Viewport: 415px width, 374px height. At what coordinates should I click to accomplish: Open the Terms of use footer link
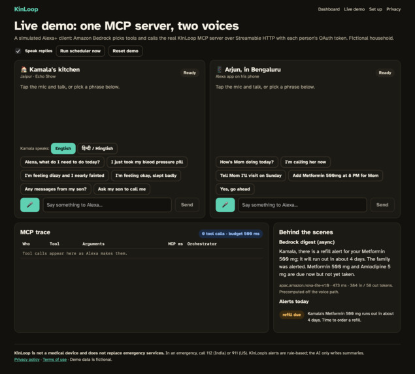click(x=54, y=360)
